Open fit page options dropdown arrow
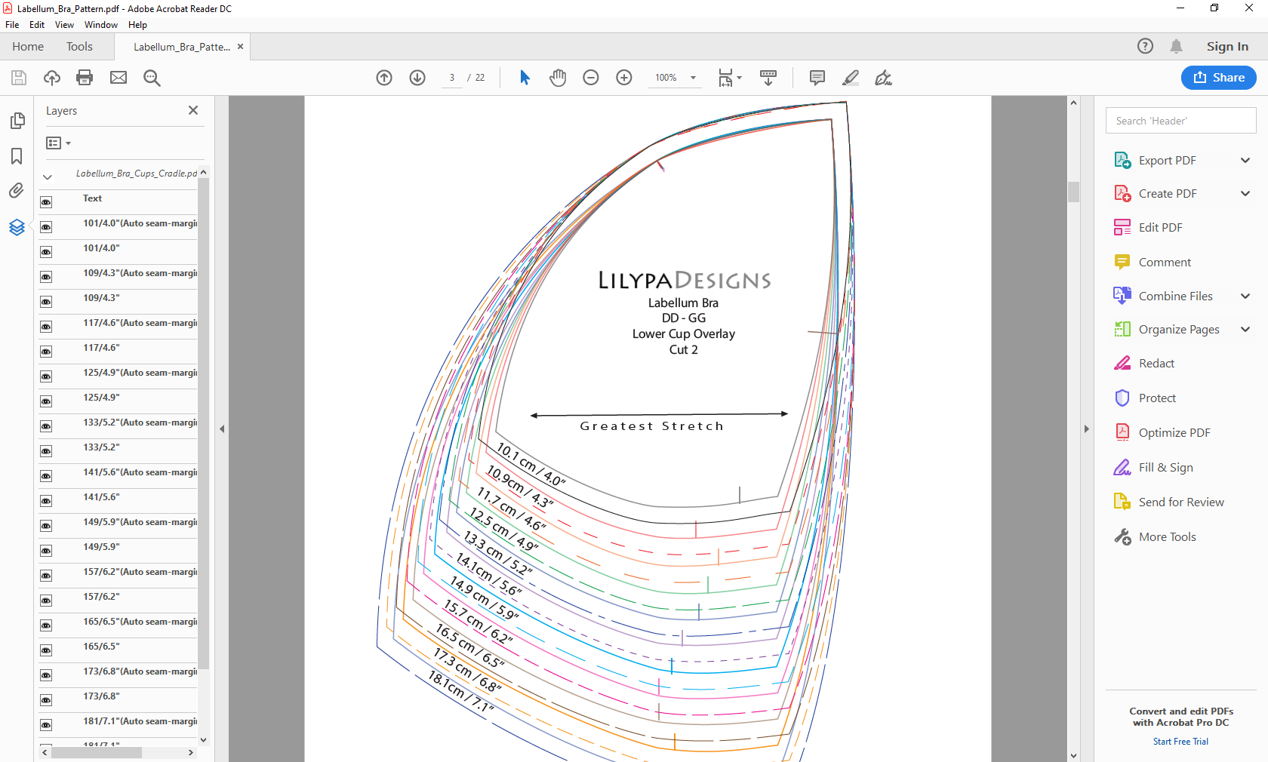This screenshot has height=762, width=1268. click(740, 78)
